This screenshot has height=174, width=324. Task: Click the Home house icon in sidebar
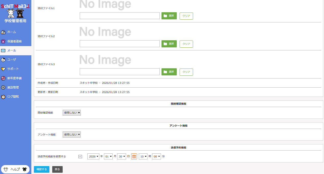[3, 32]
